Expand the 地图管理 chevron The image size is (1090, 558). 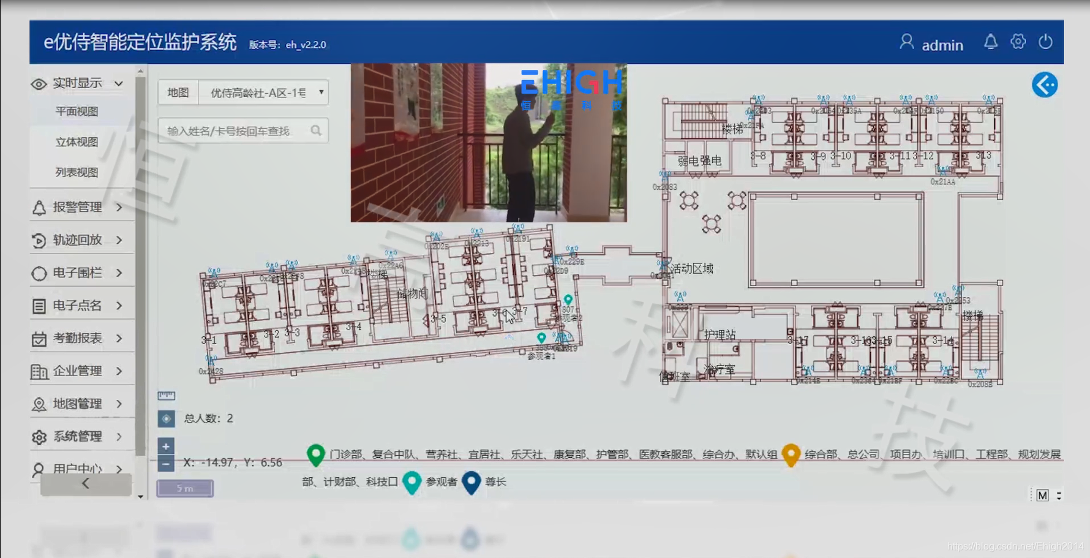(119, 404)
